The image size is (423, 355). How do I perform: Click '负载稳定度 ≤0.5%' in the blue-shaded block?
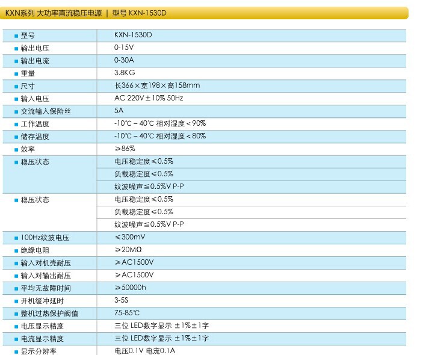pyautogui.click(x=144, y=174)
